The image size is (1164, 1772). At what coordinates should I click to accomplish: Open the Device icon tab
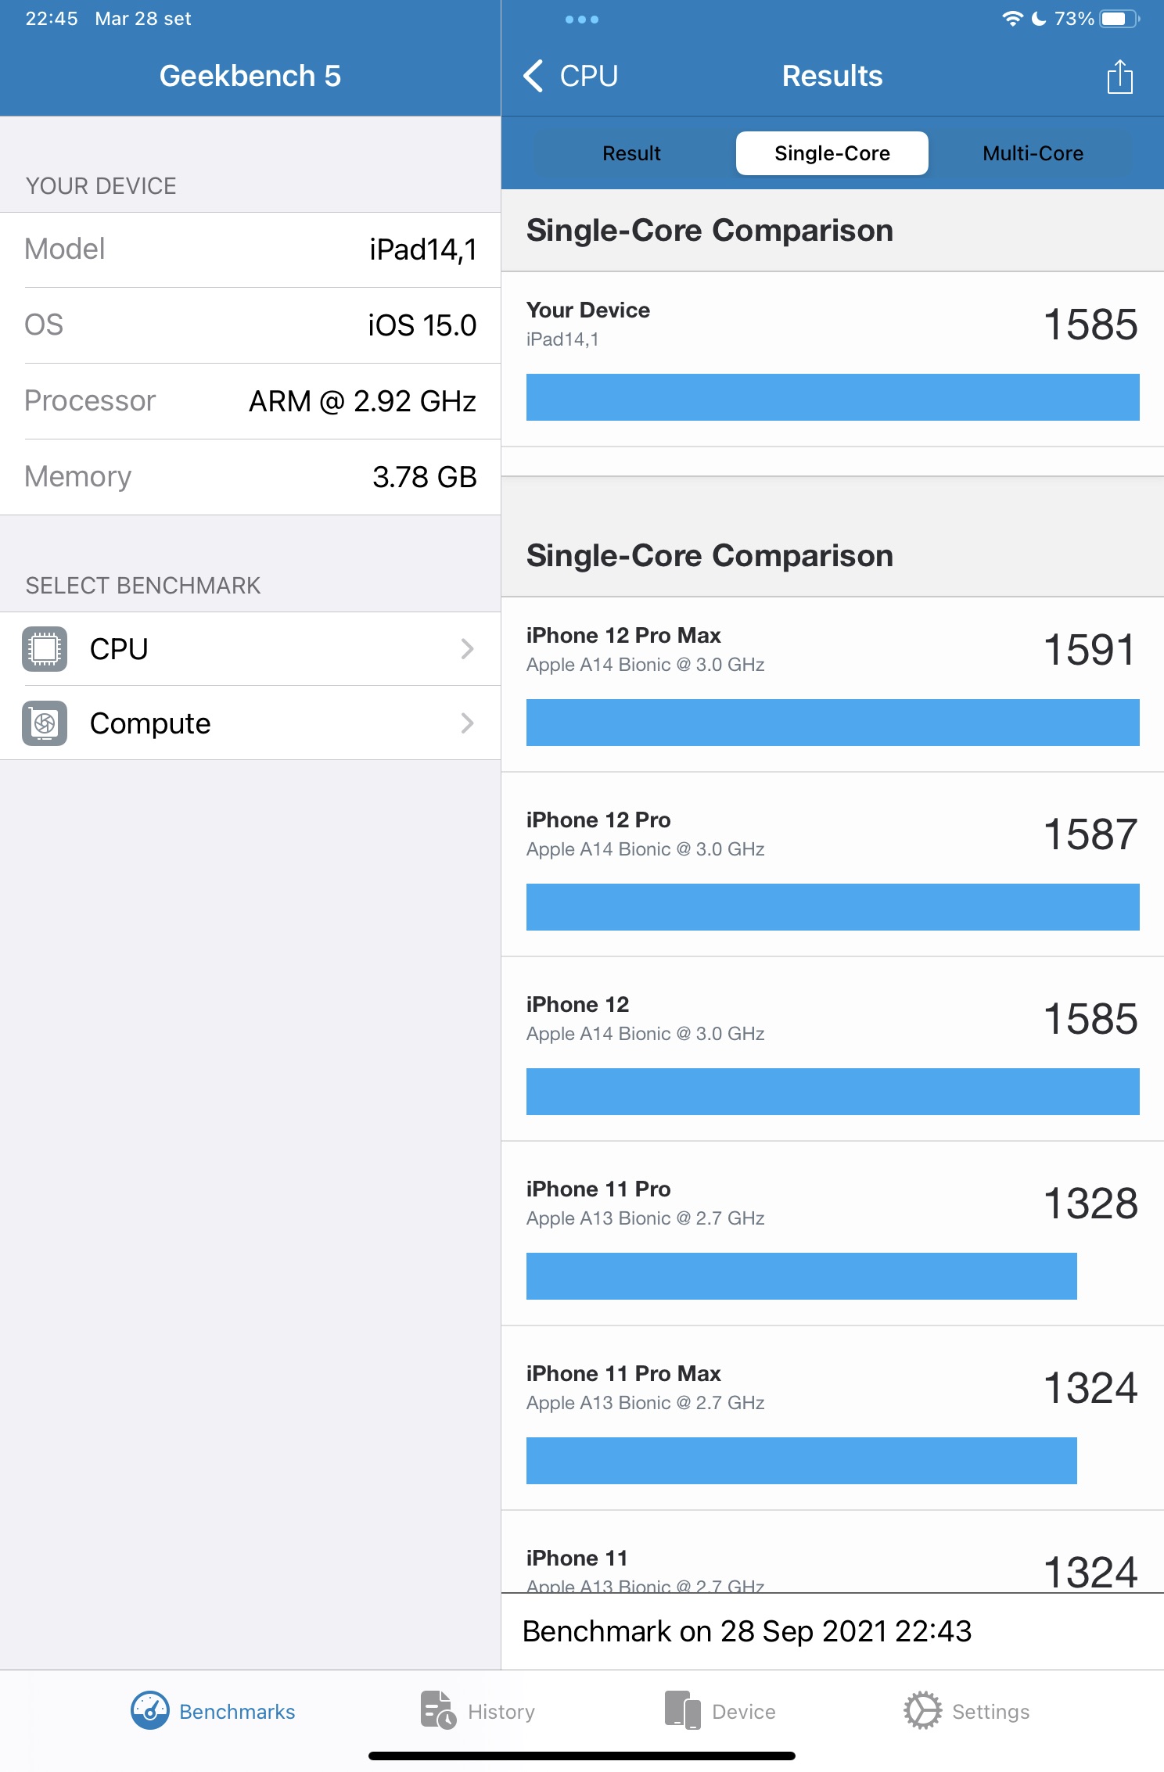[x=682, y=1711]
